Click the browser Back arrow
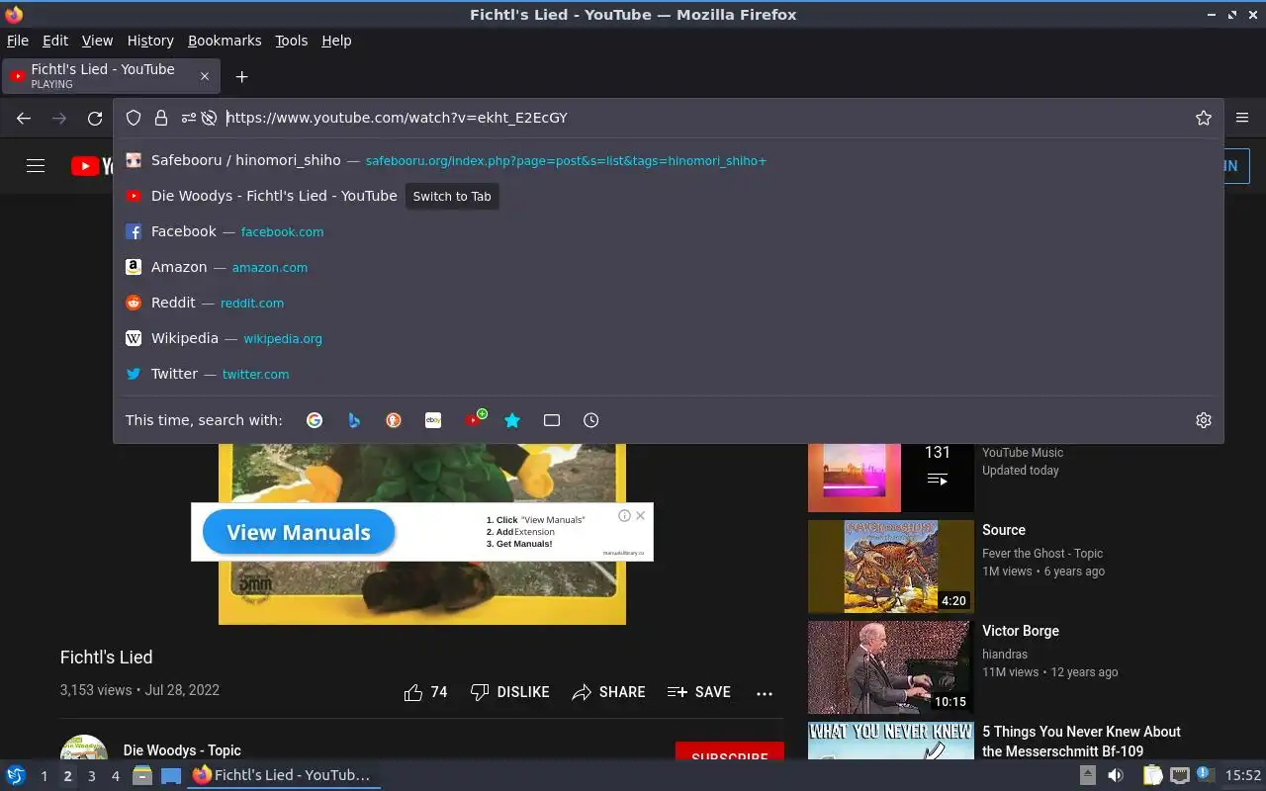This screenshot has width=1266, height=791. click(x=24, y=118)
